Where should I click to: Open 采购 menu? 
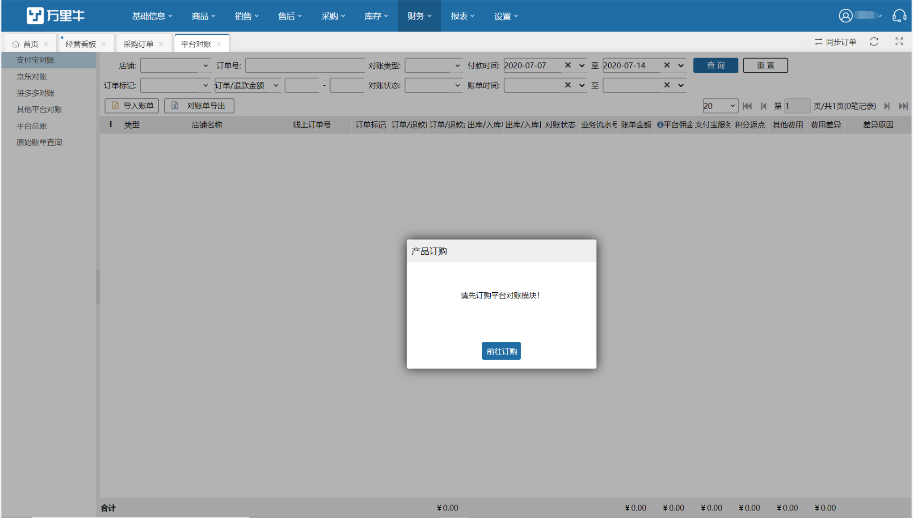(x=333, y=16)
